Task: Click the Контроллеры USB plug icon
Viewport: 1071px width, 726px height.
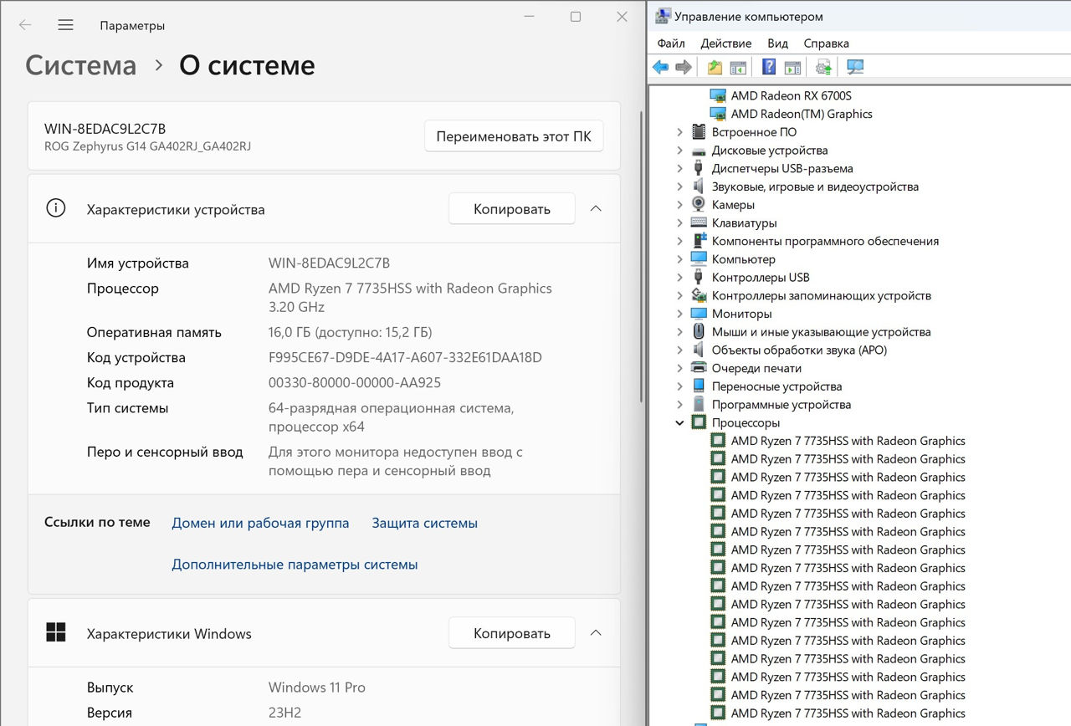Action: coord(699,277)
